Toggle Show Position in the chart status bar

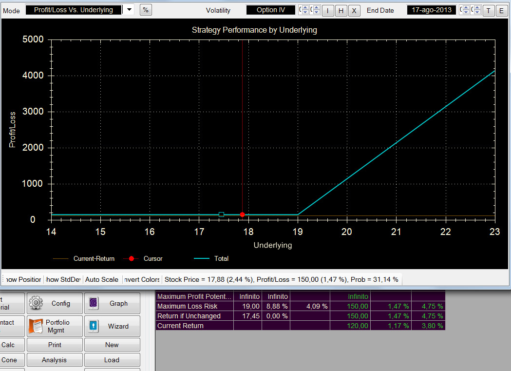tap(23, 279)
